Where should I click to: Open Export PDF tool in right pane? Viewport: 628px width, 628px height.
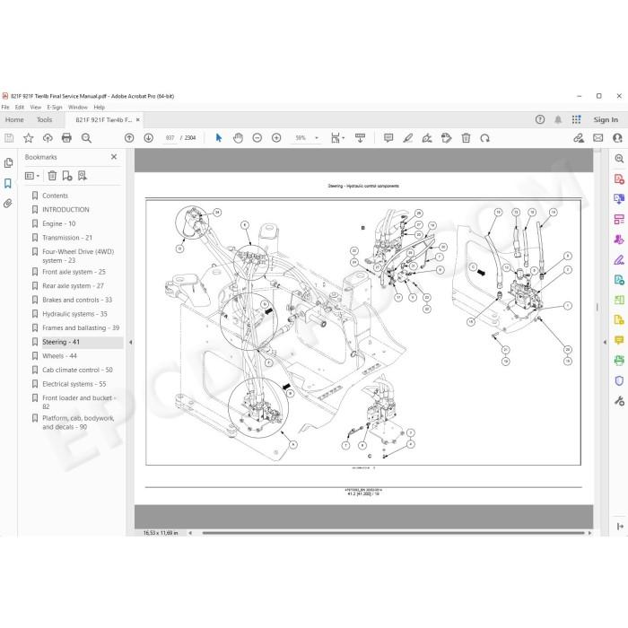pyautogui.click(x=619, y=198)
